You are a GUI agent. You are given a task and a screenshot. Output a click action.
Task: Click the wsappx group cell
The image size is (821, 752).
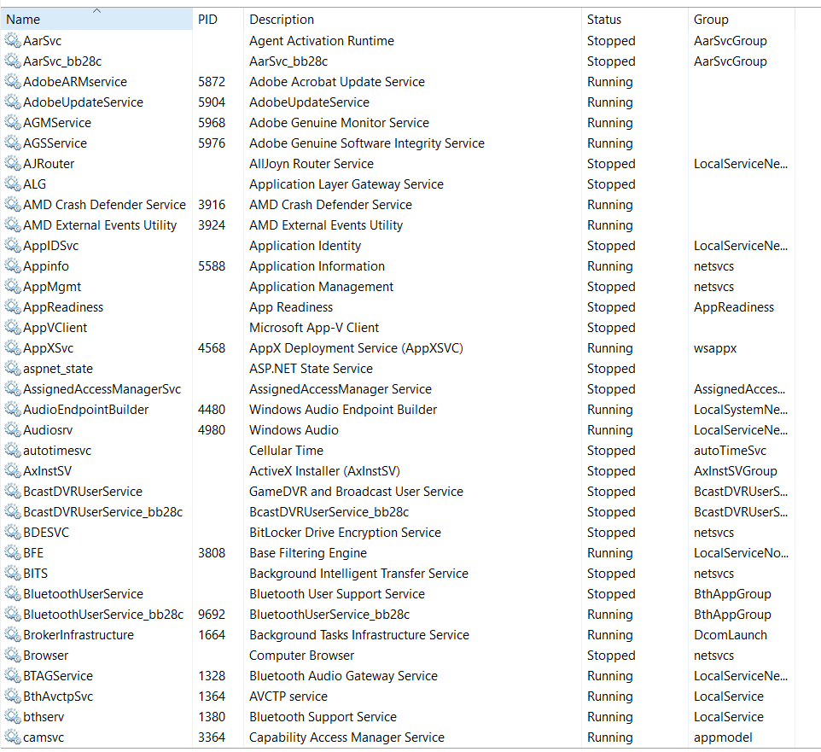(x=715, y=347)
